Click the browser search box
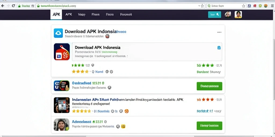Viewport: 275px width, 137px height. (x=226, y=6)
